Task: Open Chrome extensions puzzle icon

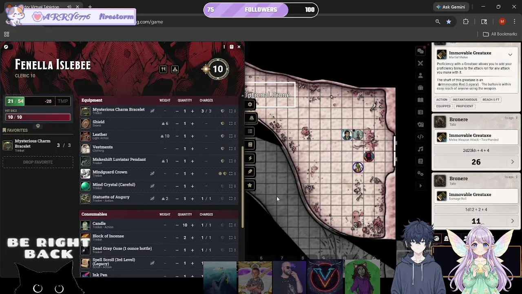Action: pos(466,22)
